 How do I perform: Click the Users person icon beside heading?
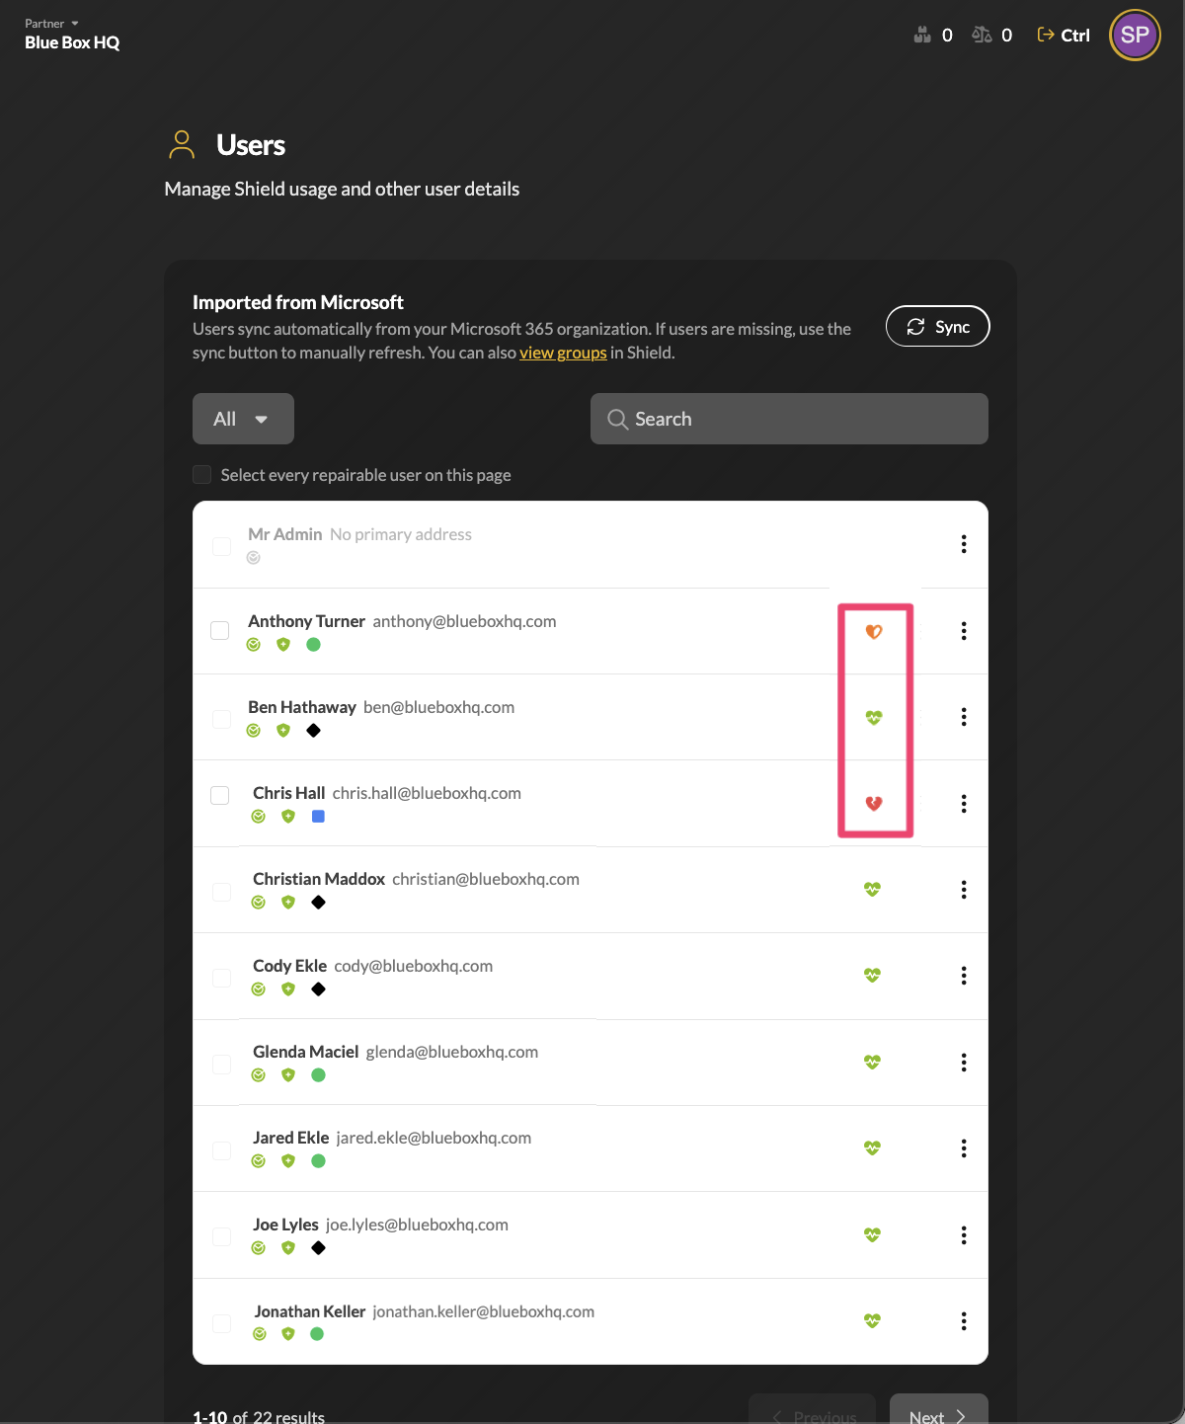(x=182, y=144)
